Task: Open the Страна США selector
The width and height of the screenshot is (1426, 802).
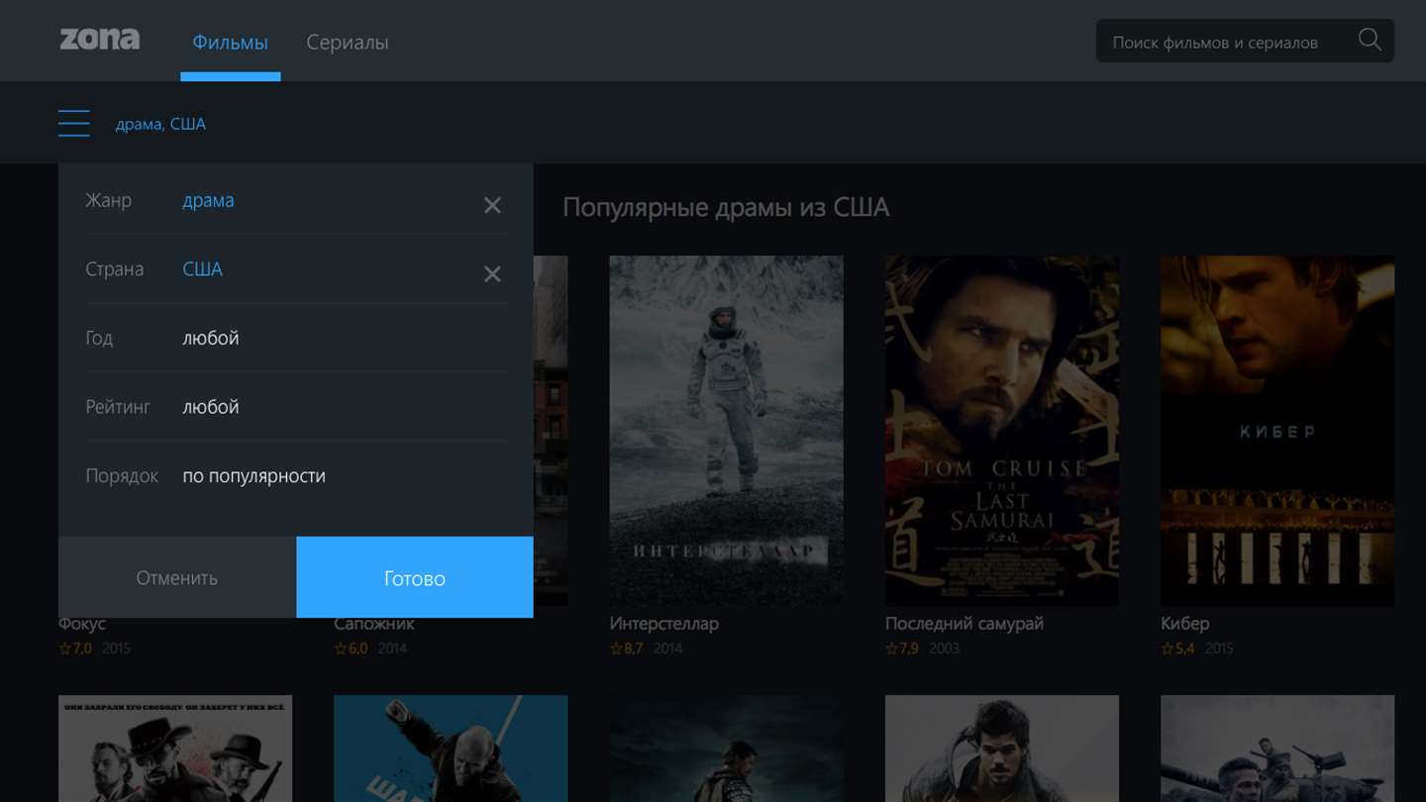Action: (x=296, y=269)
